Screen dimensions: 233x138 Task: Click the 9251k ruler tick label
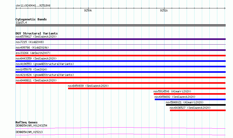(x=164, y=10)
